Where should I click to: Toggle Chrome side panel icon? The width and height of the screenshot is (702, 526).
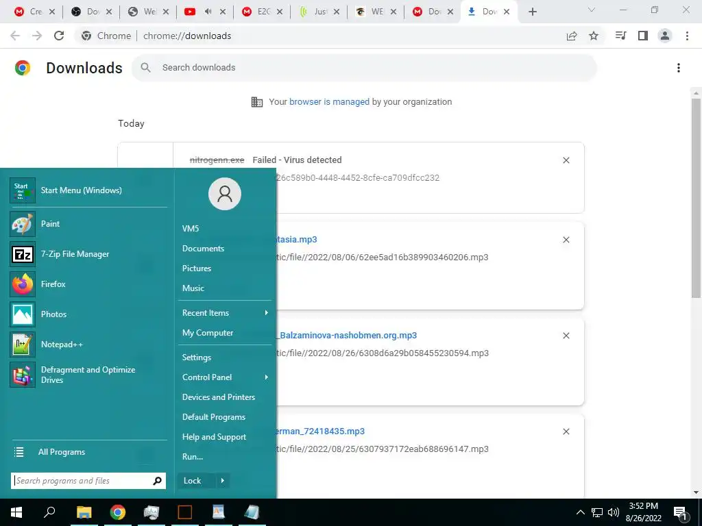pos(643,36)
